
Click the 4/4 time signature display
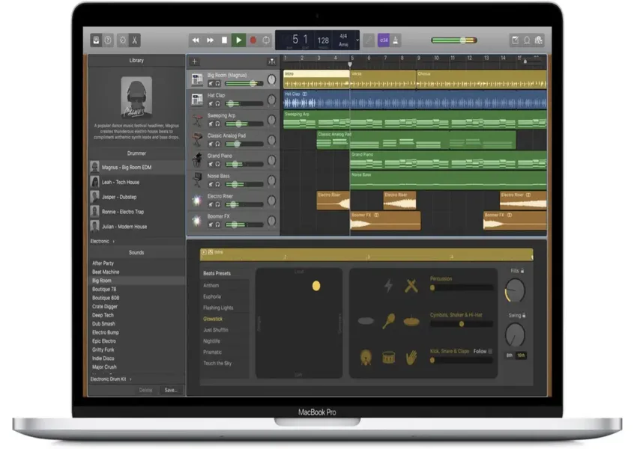tap(343, 36)
